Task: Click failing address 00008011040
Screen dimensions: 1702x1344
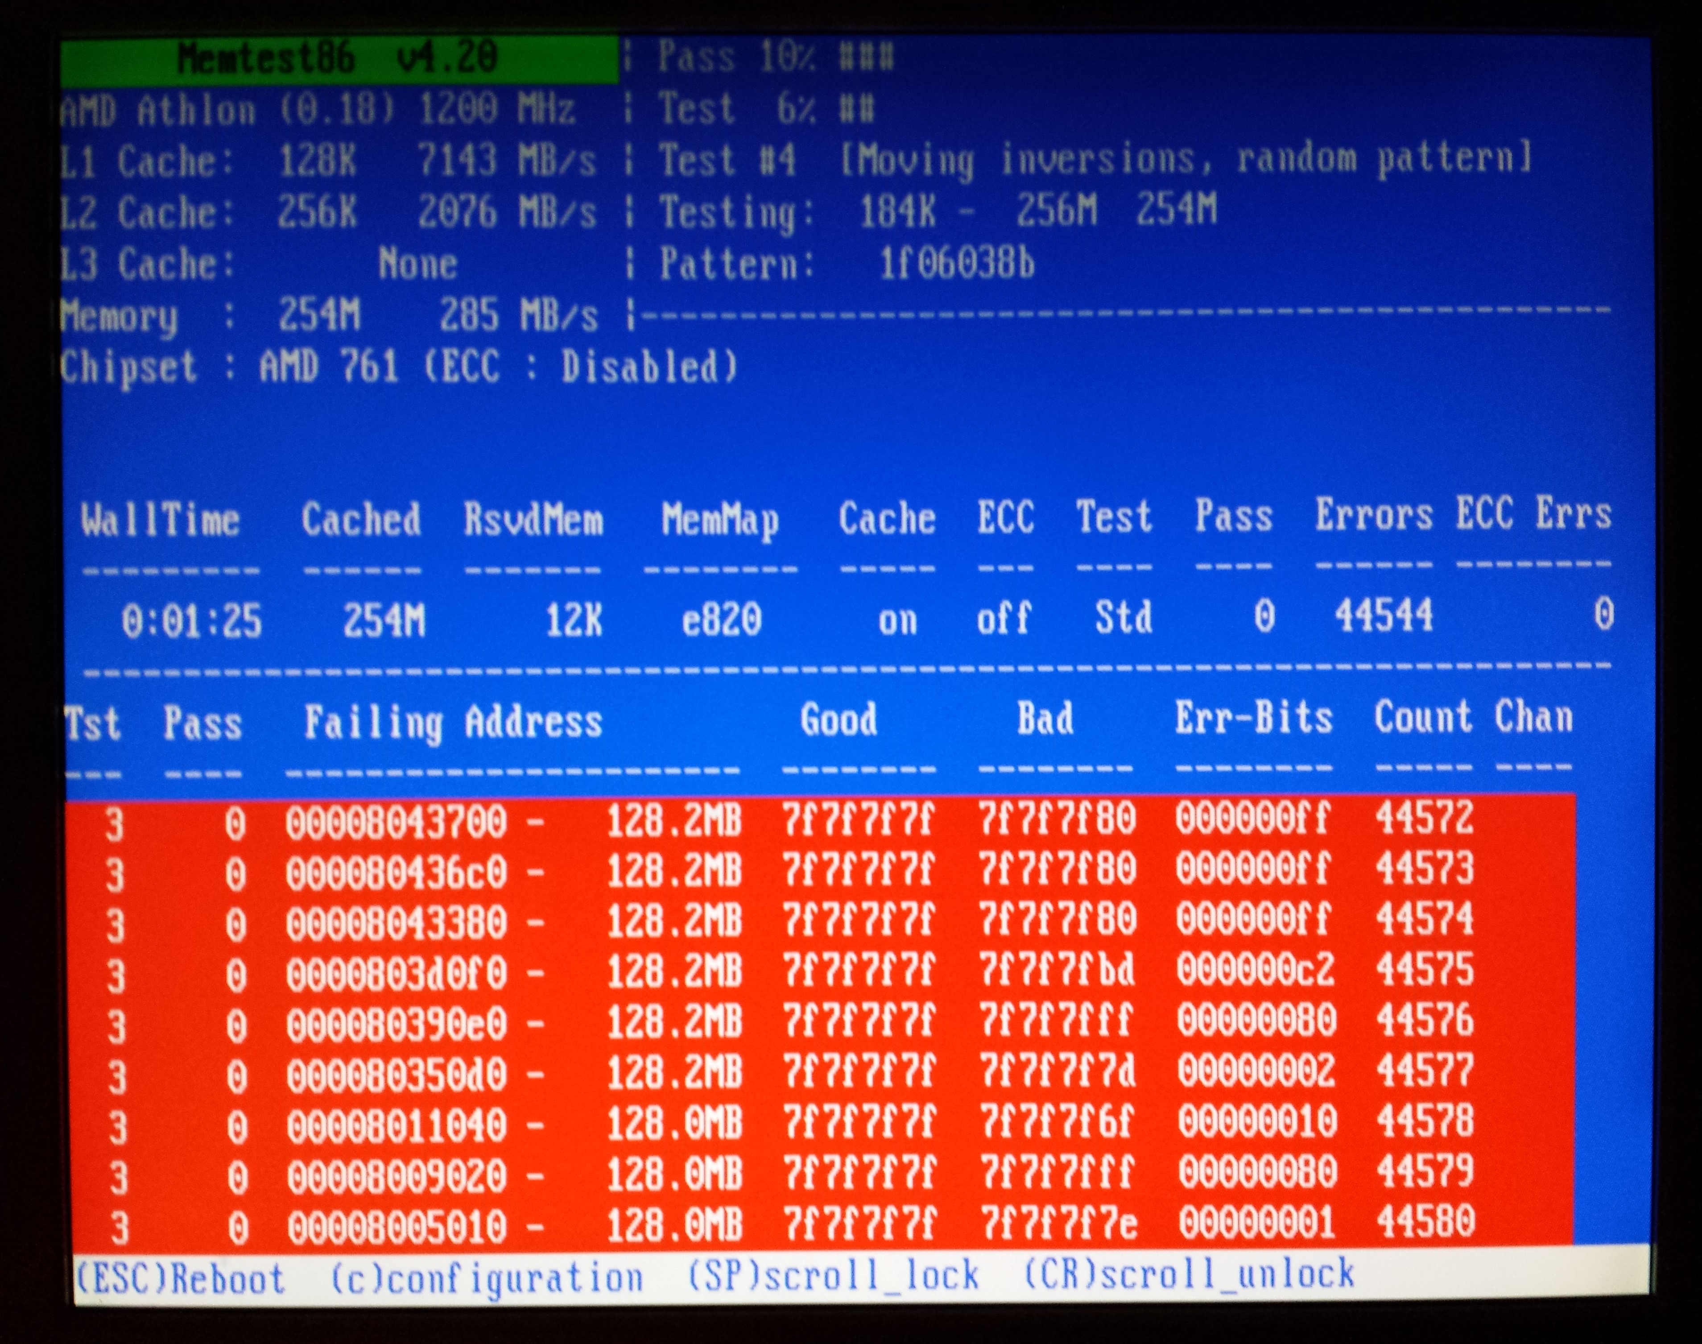Action: (397, 1126)
